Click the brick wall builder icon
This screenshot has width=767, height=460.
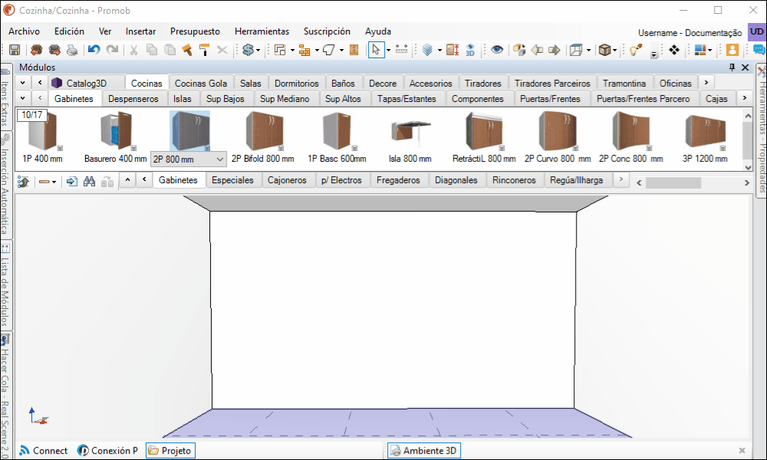[304, 50]
